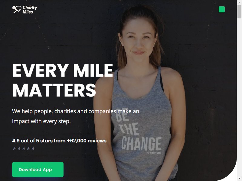
Task: Click the third rating star
Action: 24,148
